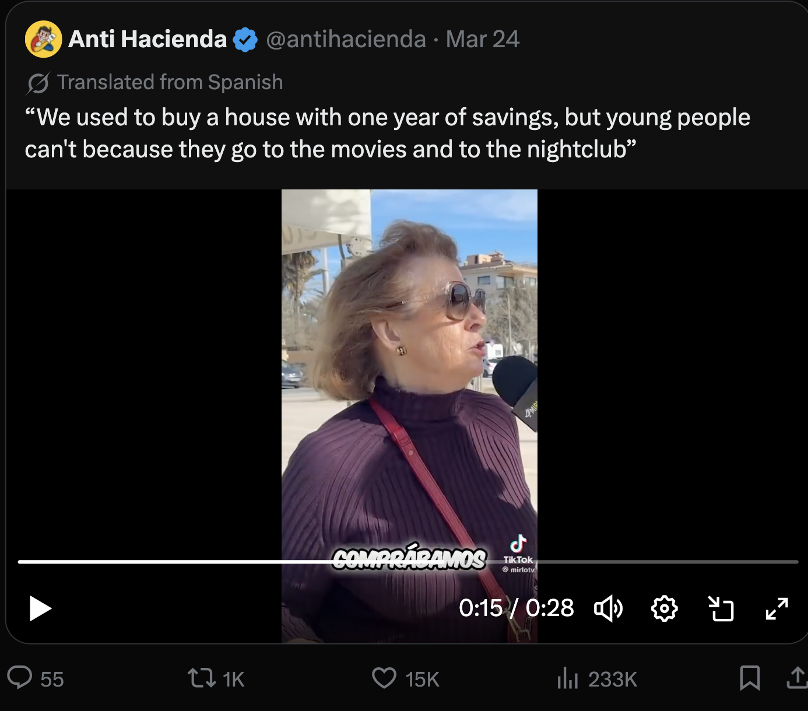
Task: Open Anti Hacienda profile avatar
Action: point(43,39)
